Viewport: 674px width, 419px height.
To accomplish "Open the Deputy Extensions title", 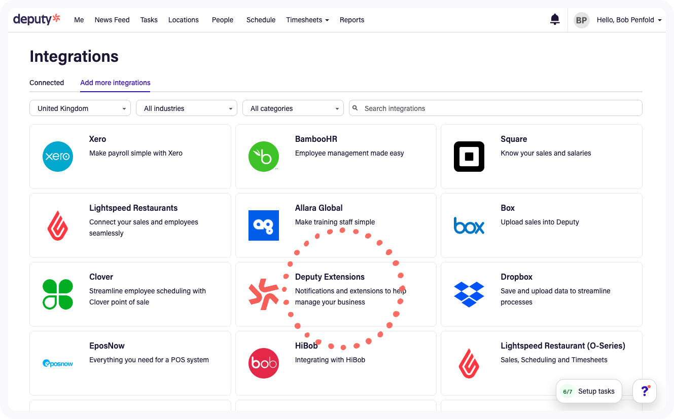I will (330, 277).
